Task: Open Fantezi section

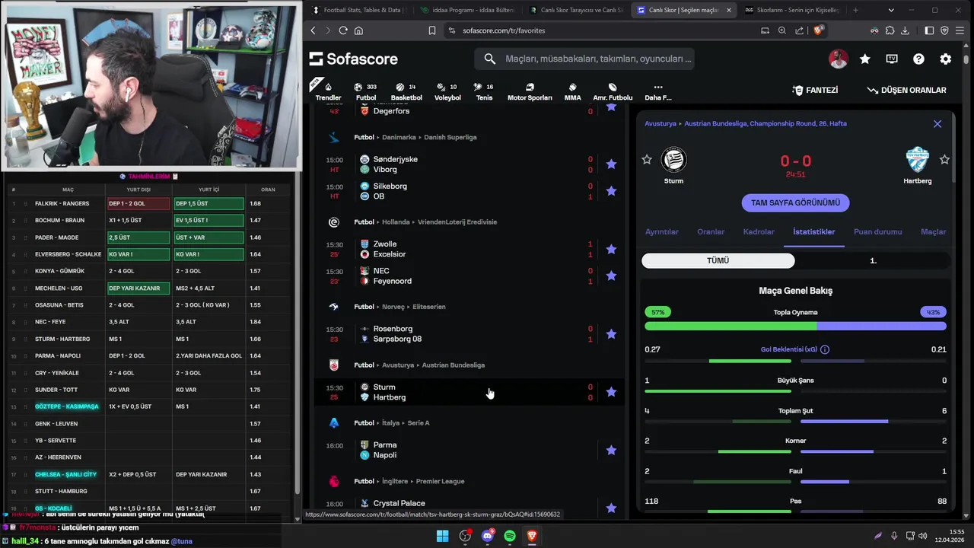Action: [815, 90]
